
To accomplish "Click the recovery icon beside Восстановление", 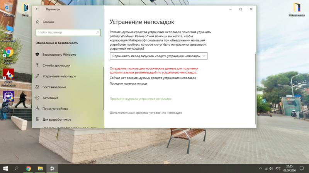I will [37, 87].
